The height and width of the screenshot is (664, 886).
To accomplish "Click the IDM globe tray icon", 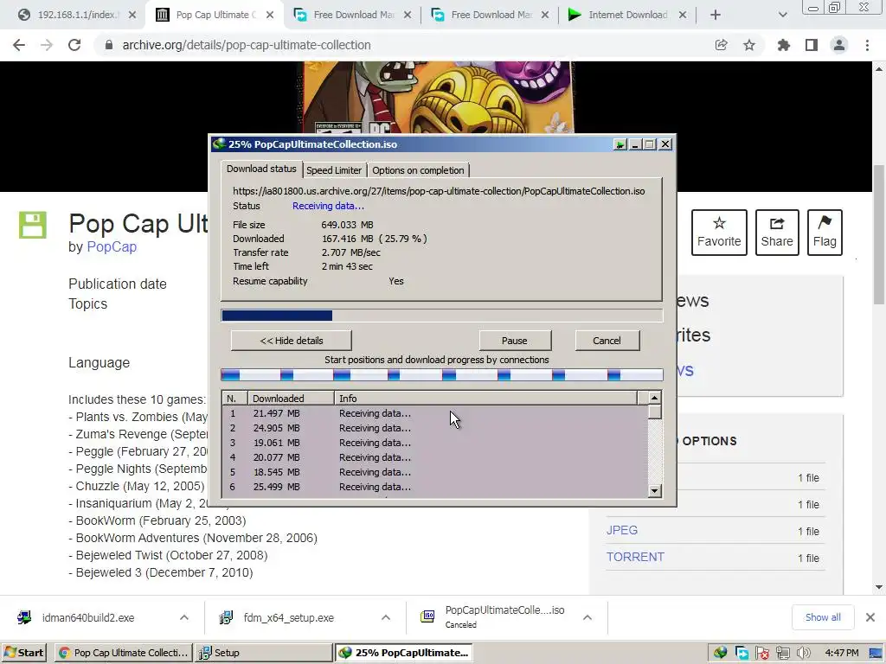I will [720, 654].
